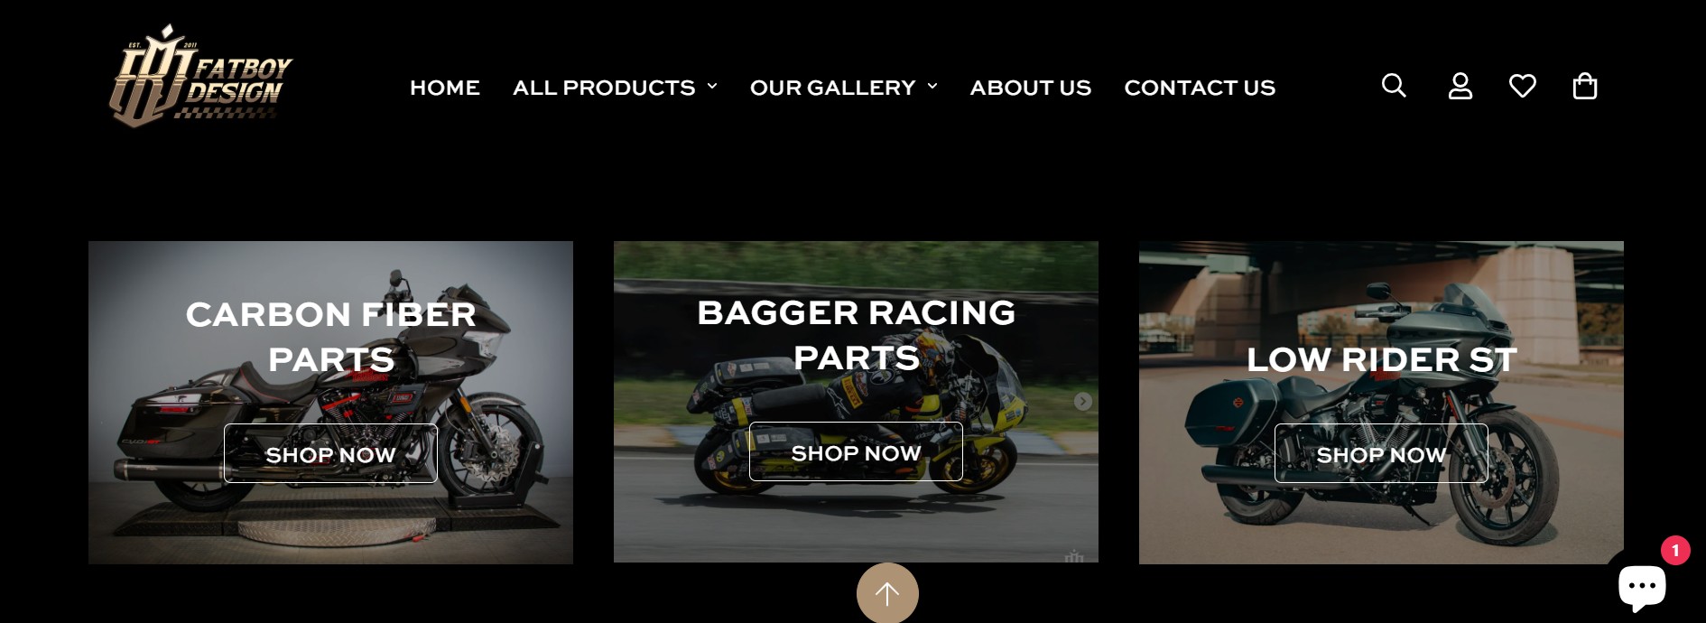The image size is (1706, 623).
Task: Select the Low Rider ST heading
Action: 1381,359
